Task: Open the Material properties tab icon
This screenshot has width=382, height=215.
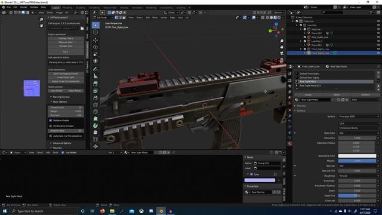Action: tap(290, 144)
